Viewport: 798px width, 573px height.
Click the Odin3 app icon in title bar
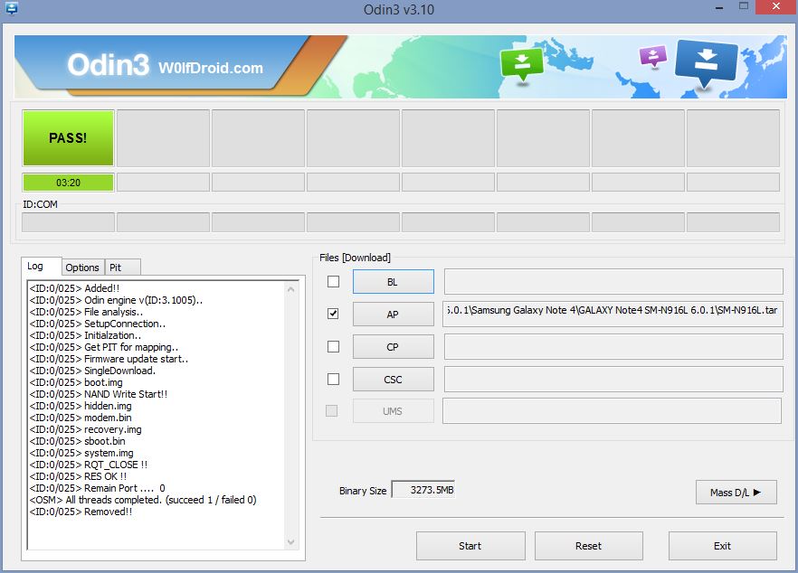click(11, 8)
